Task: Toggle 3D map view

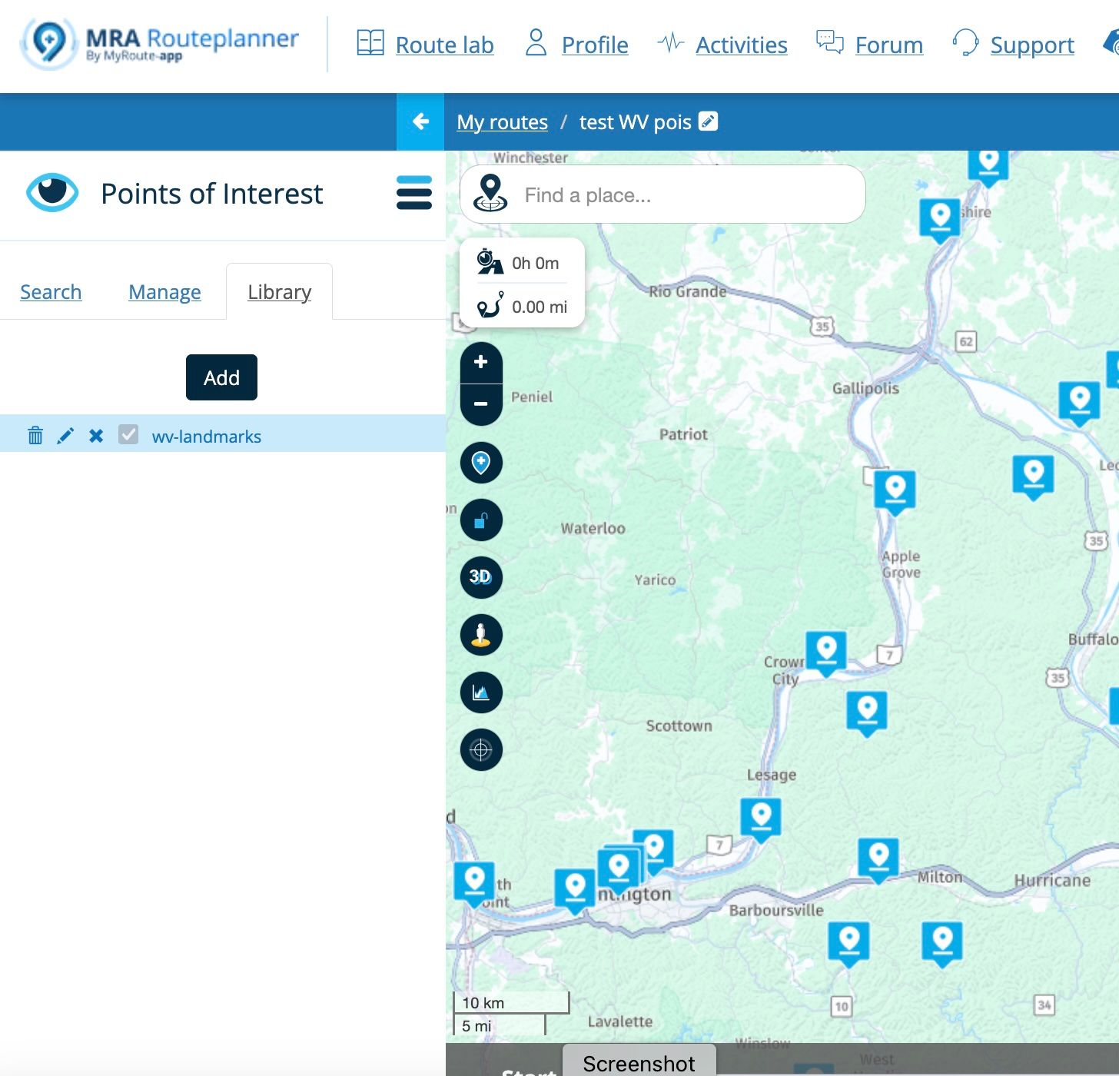Action: 481,577
